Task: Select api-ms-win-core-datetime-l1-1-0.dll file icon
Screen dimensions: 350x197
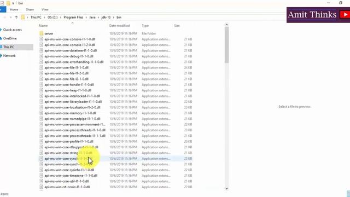Action: pyautogui.click(x=42, y=50)
